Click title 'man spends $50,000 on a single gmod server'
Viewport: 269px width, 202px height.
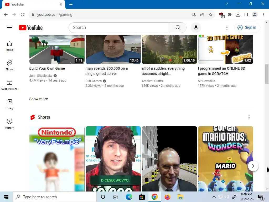107,71
